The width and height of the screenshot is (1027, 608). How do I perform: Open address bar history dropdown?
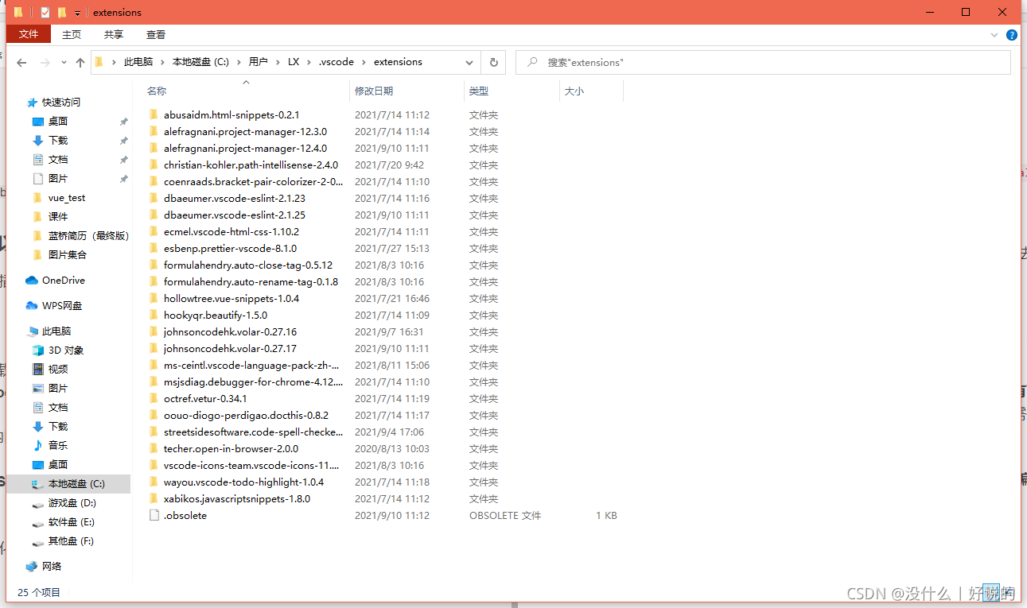click(469, 62)
